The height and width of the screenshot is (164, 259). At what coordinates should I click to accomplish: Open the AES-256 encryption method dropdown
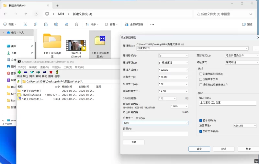click(245, 126)
